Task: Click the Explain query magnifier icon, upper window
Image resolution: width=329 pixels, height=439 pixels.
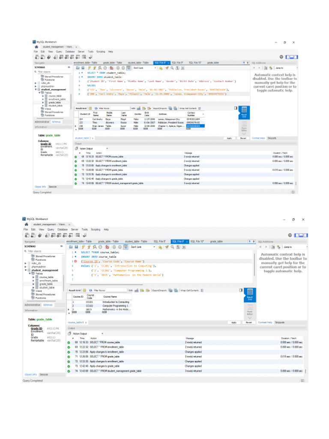Action: click(99, 68)
